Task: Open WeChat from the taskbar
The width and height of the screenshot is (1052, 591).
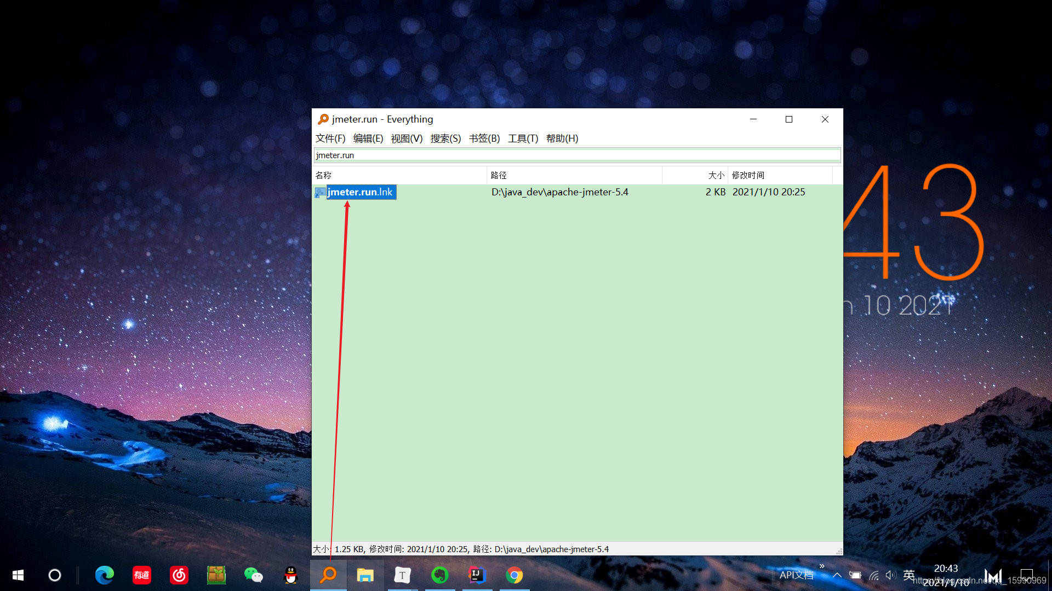Action: (253, 575)
